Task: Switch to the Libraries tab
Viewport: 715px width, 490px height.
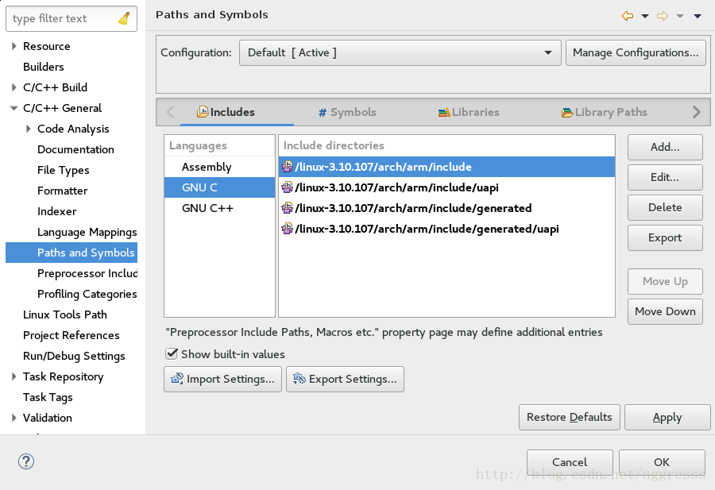Action: click(469, 112)
